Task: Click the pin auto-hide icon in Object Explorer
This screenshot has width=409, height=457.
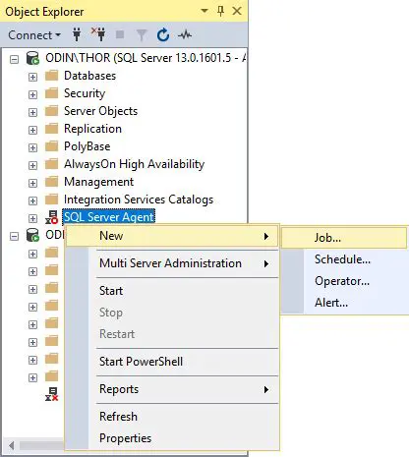Action: (x=220, y=11)
